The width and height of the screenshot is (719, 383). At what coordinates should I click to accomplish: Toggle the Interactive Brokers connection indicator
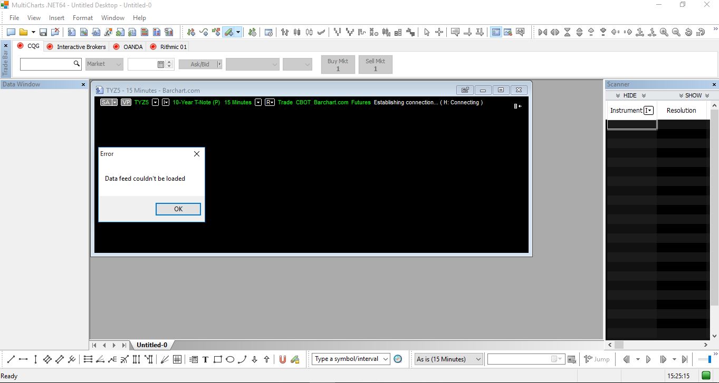tap(50, 46)
